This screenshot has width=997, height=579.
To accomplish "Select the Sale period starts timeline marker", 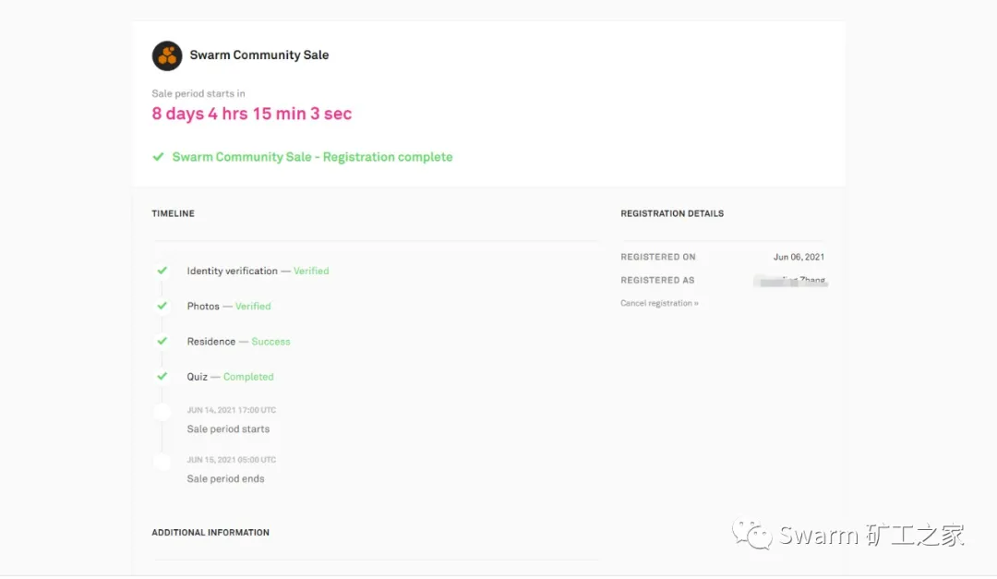I will [162, 412].
